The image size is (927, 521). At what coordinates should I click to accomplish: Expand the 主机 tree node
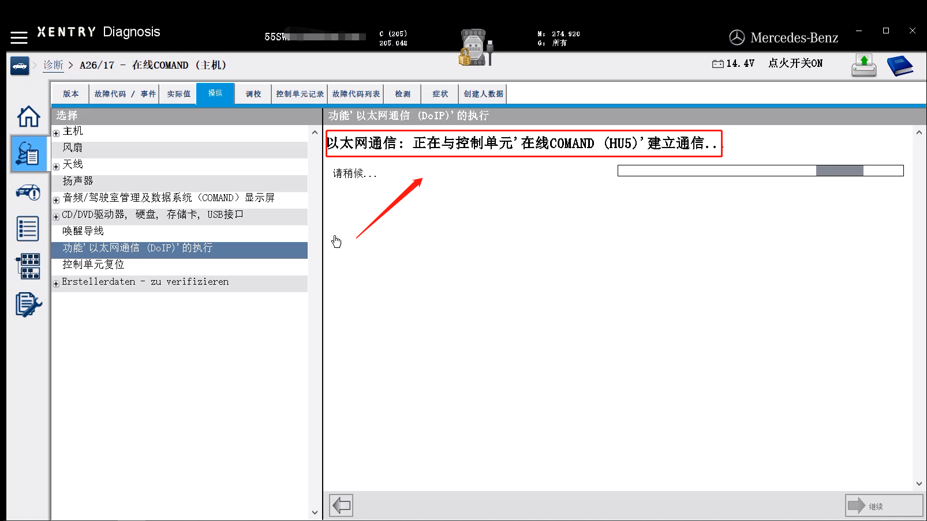pos(56,133)
